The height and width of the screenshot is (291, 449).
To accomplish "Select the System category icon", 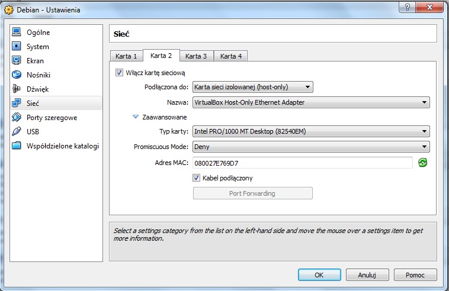I will click(x=17, y=47).
